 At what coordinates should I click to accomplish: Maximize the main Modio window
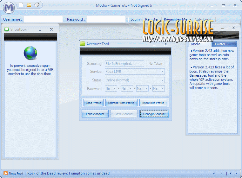(223, 5)
